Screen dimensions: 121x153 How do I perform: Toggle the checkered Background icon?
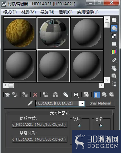coord(114,36)
